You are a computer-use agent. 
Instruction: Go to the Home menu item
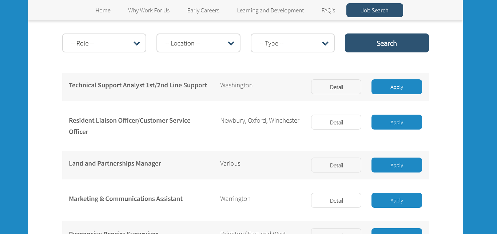103,11
